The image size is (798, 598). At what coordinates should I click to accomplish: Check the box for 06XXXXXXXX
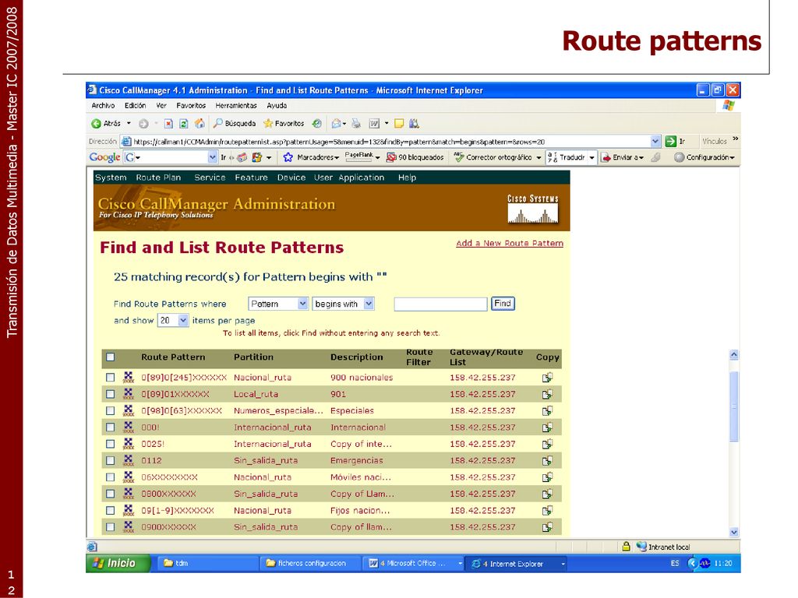click(x=110, y=477)
